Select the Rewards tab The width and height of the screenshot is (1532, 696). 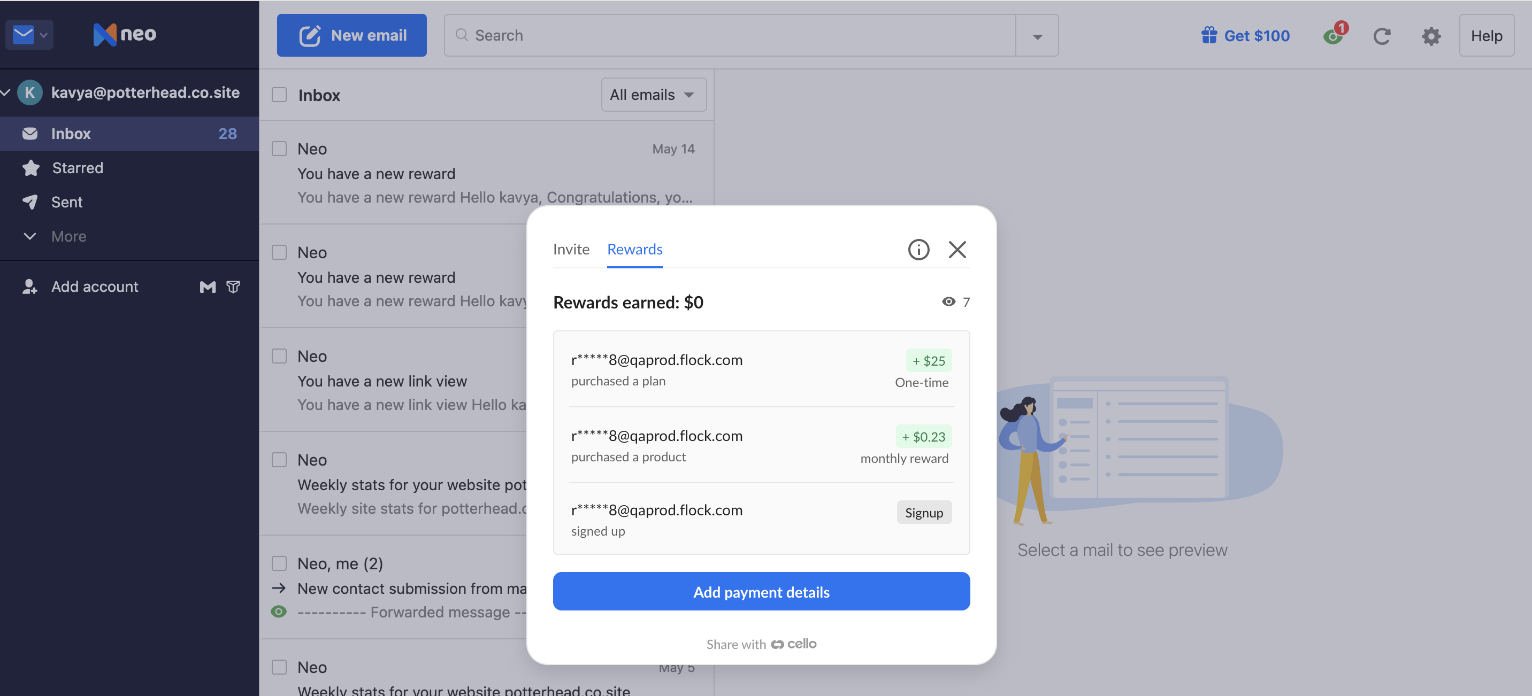pyautogui.click(x=634, y=249)
